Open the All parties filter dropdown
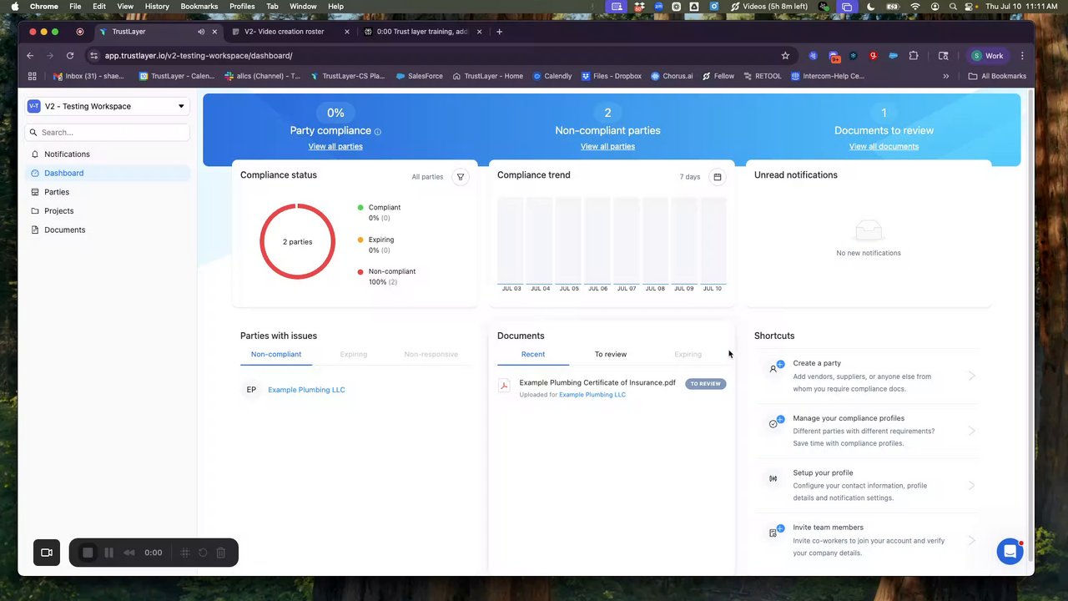 tap(427, 177)
